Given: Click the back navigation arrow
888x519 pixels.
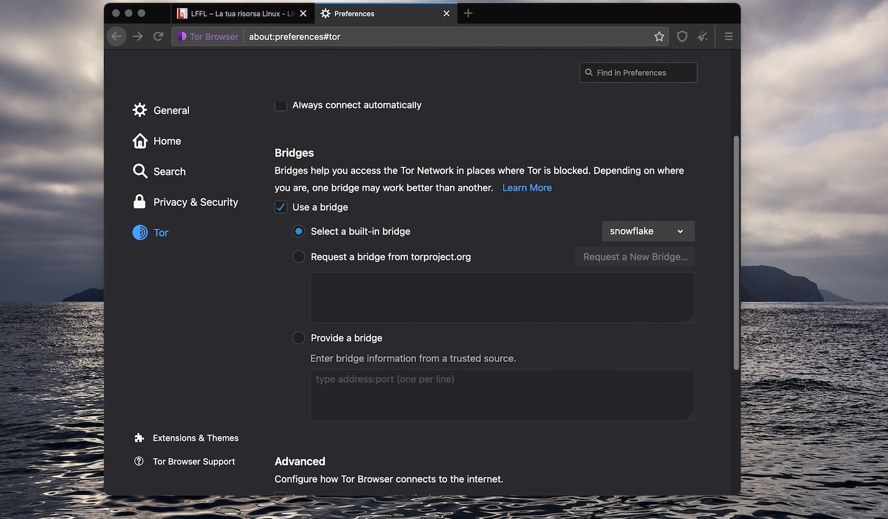Looking at the screenshot, I should click(117, 37).
